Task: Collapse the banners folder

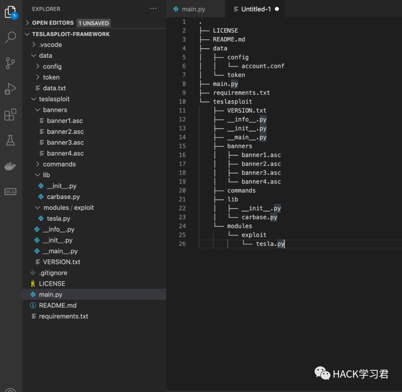Action: point(38,110)
